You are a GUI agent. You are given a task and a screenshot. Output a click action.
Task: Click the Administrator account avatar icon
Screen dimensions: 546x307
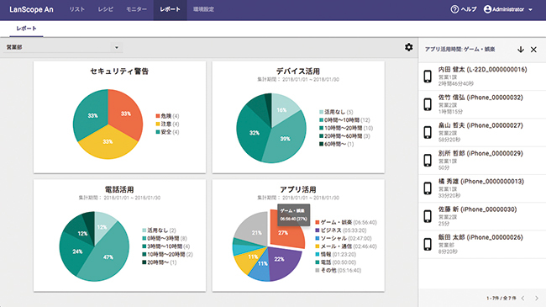(x=487, y=9)
